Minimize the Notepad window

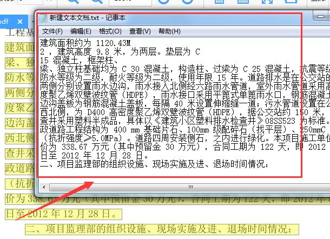321,16
